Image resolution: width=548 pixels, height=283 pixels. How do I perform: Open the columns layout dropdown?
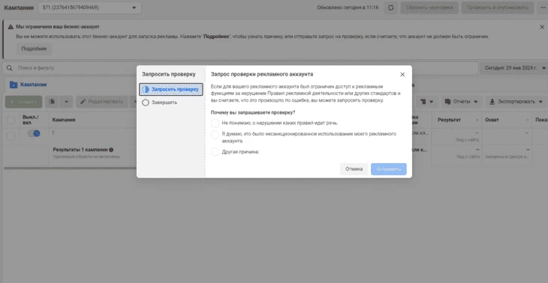click(427, 102)
